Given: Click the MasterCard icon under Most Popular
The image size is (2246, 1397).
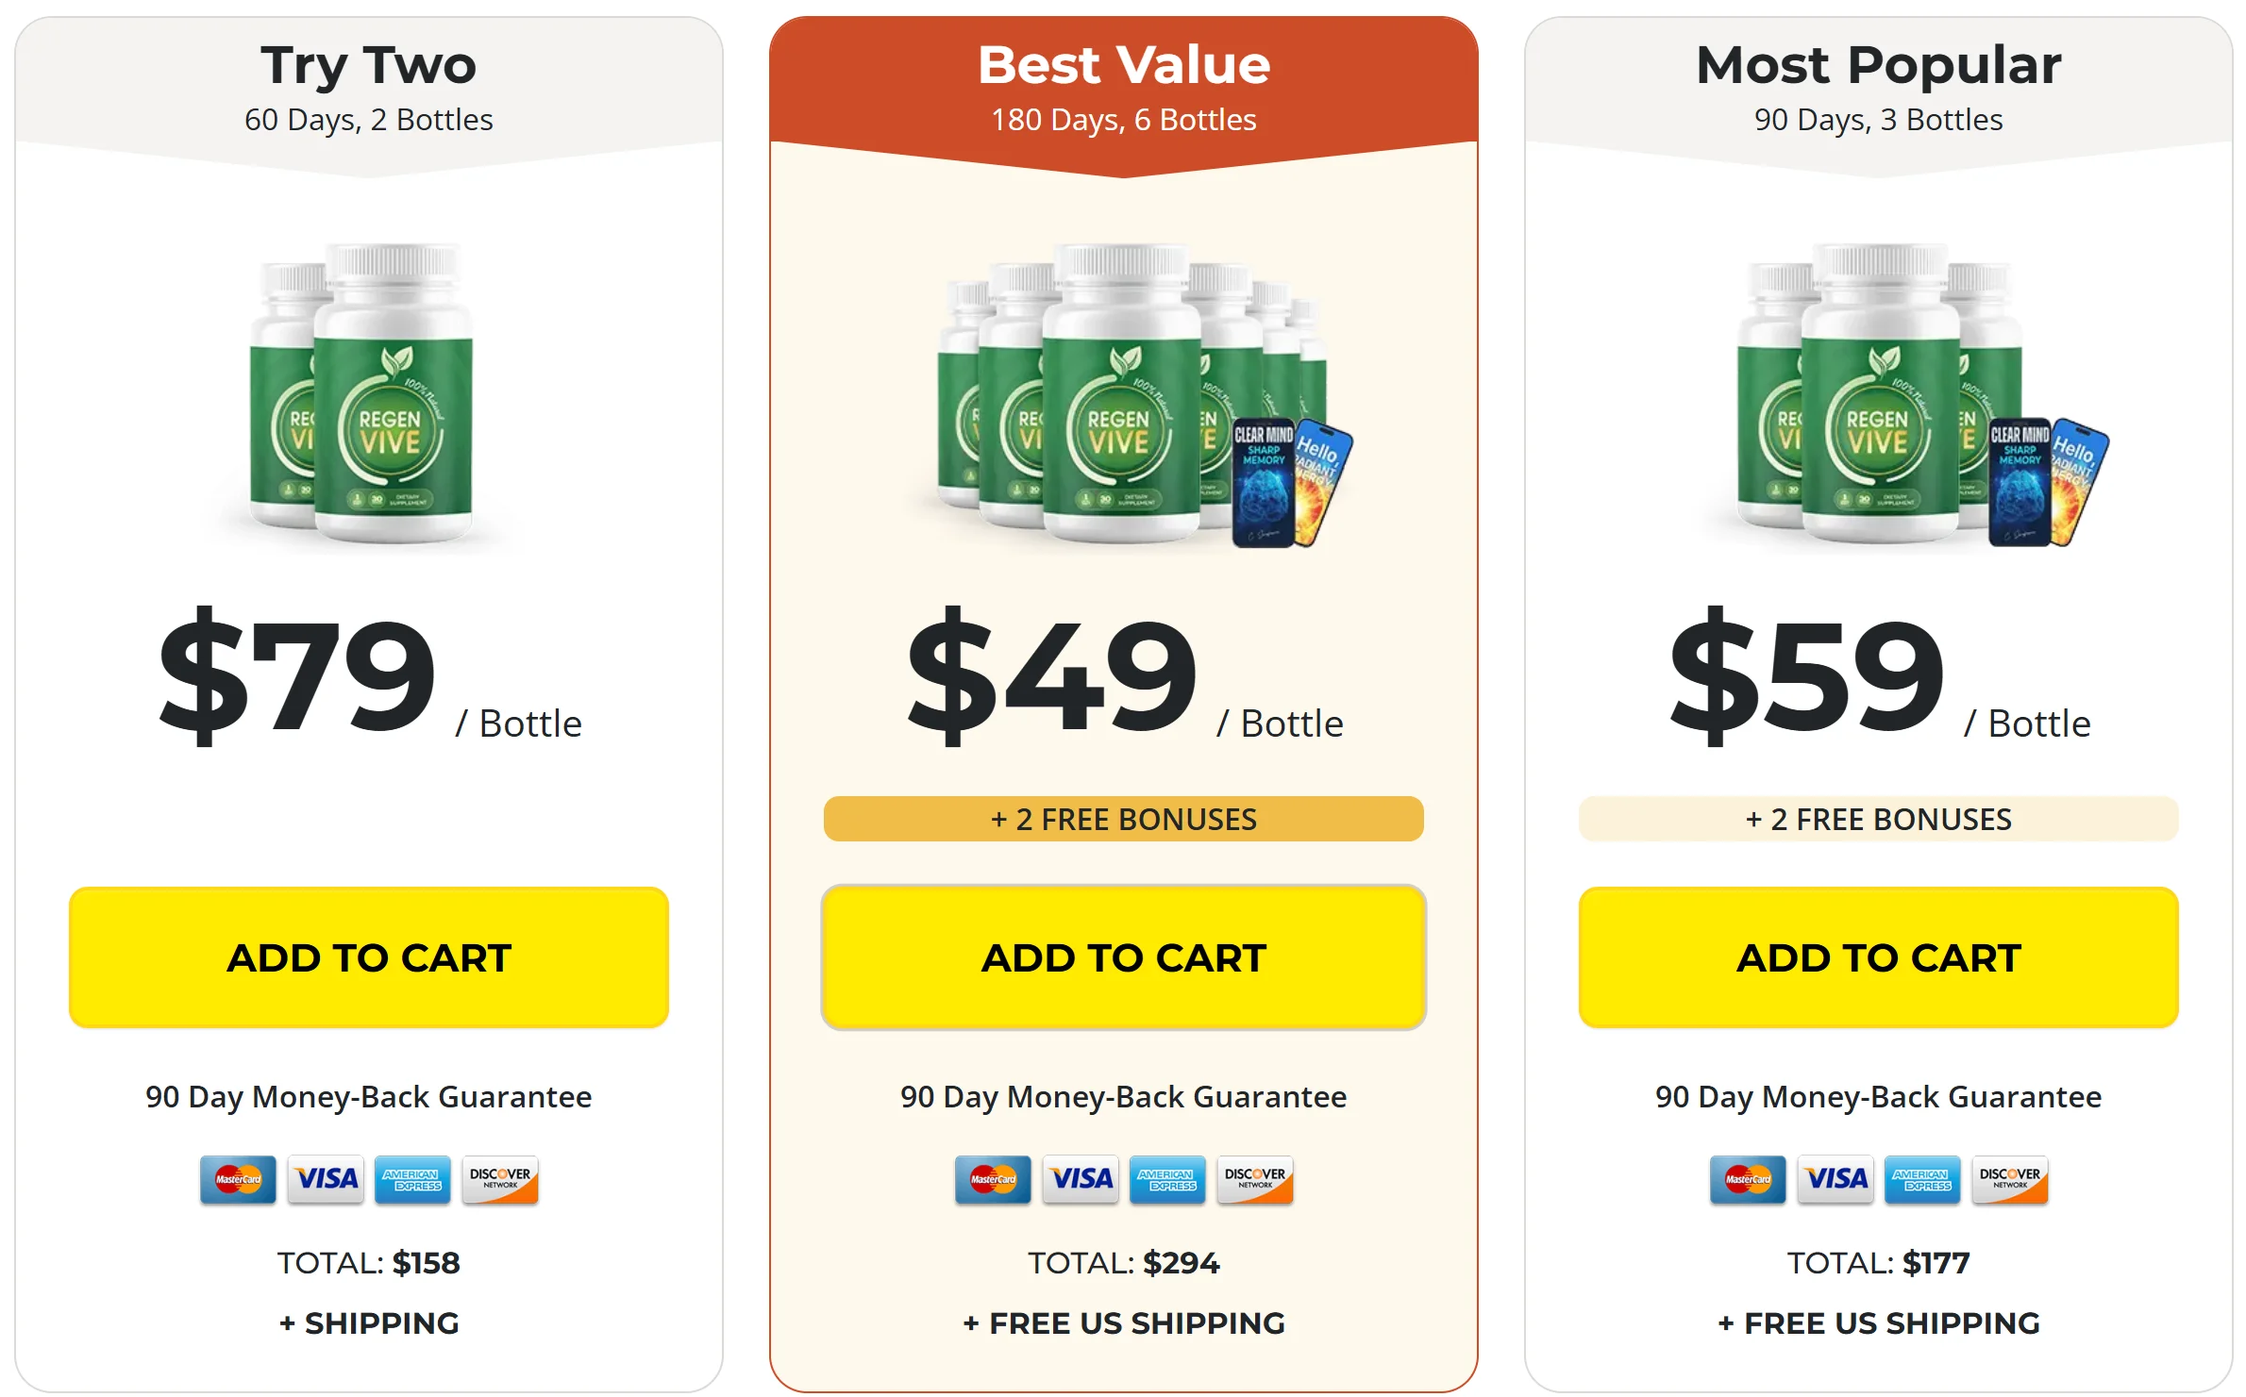Looking at the screenshot, I should pyautogui.click(x=1748, y=1179).
